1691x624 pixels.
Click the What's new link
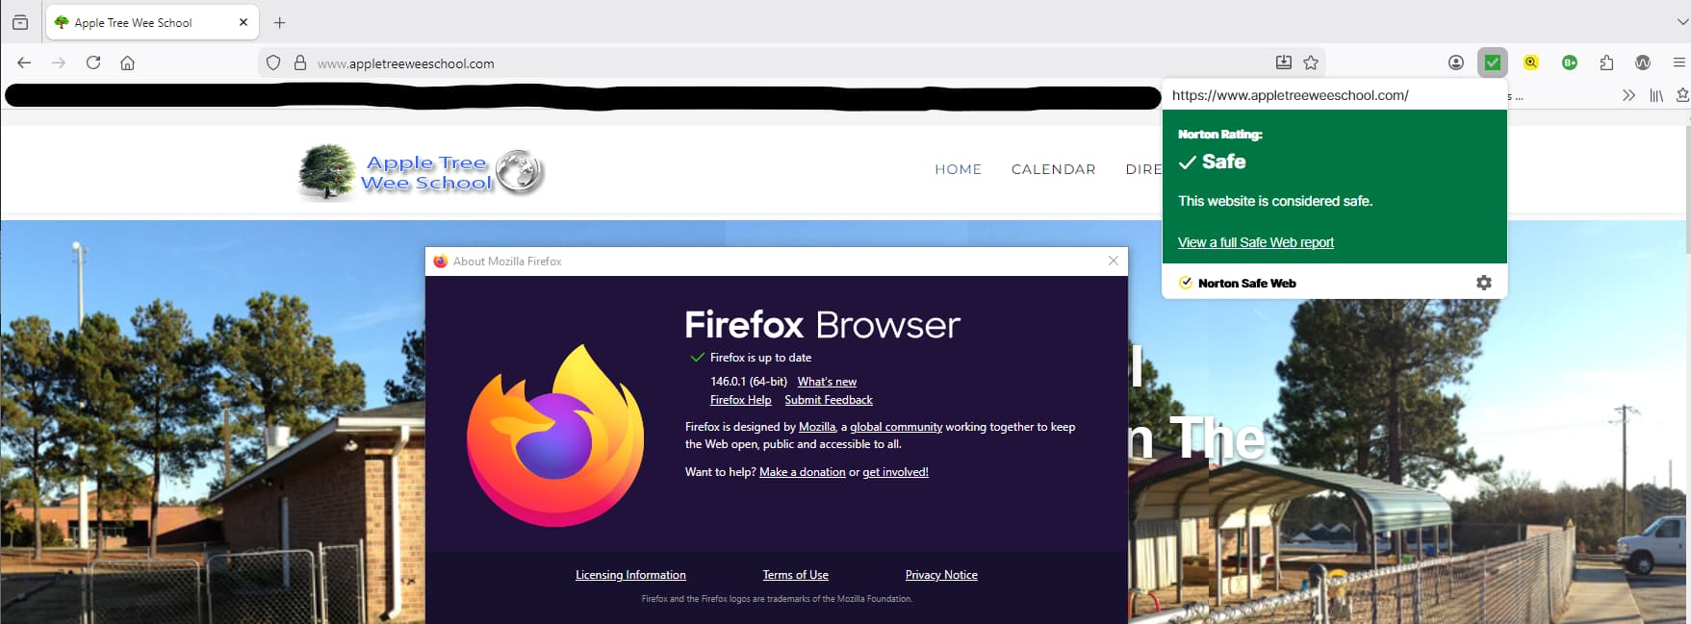click(x=827, y=382)
